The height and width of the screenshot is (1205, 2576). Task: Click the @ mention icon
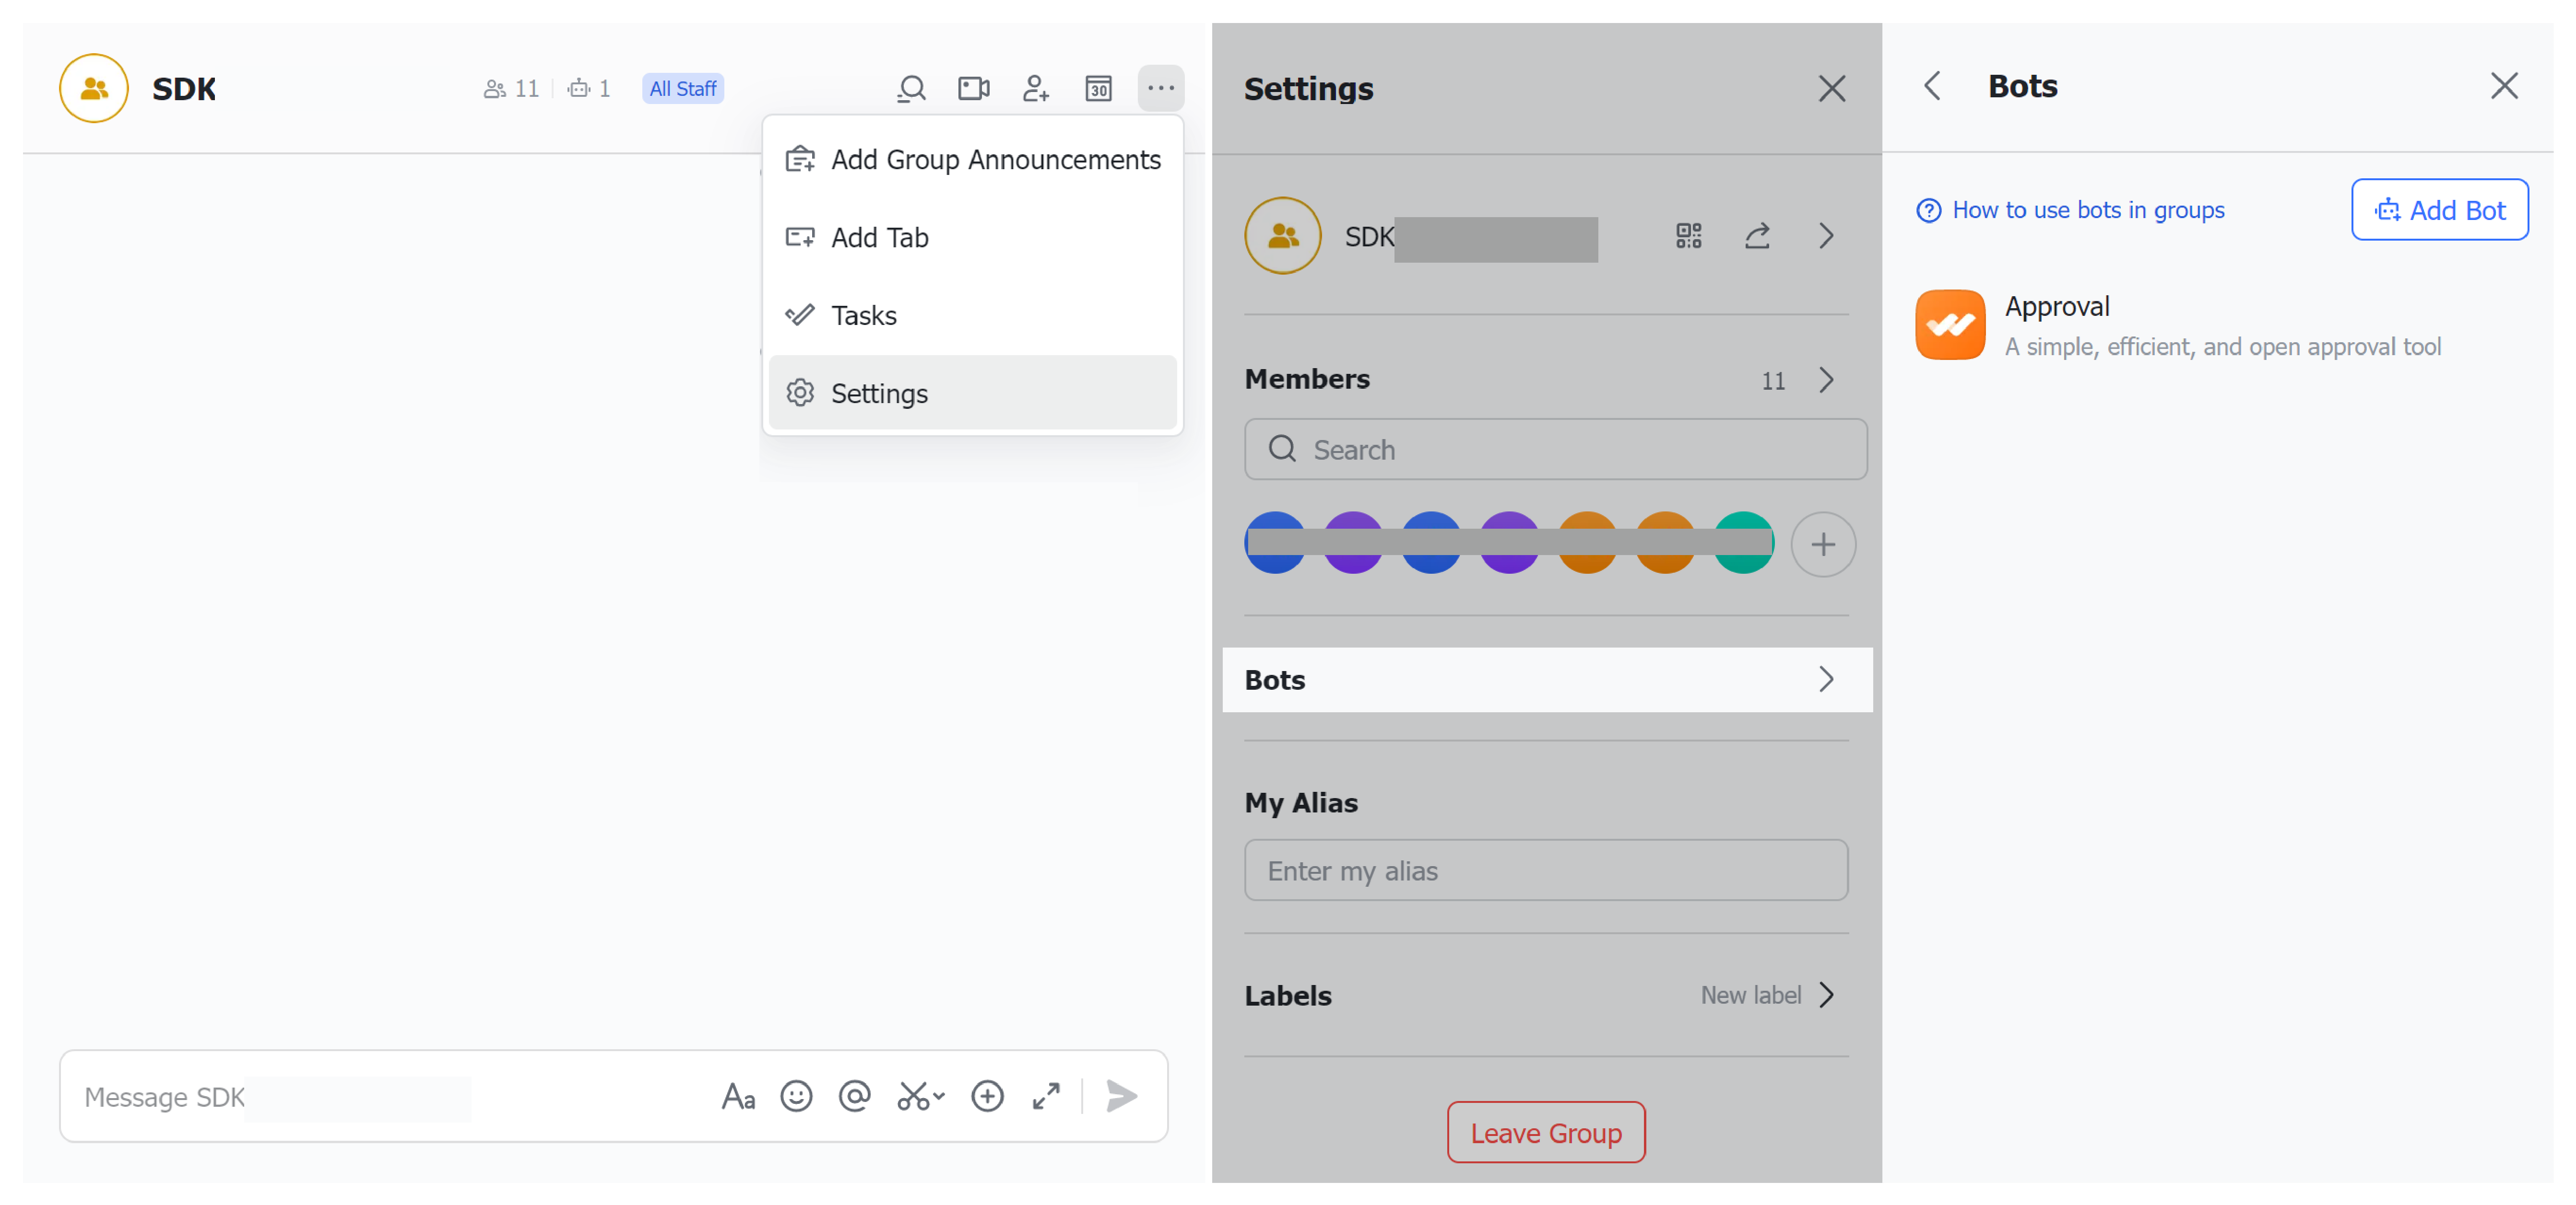tap(854, 1096)
